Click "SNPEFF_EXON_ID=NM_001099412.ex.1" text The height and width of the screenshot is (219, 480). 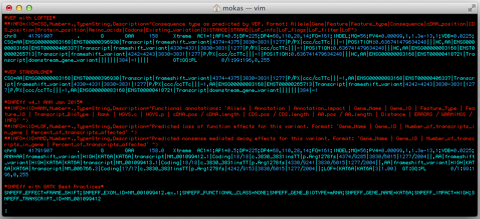pos(132,192)
